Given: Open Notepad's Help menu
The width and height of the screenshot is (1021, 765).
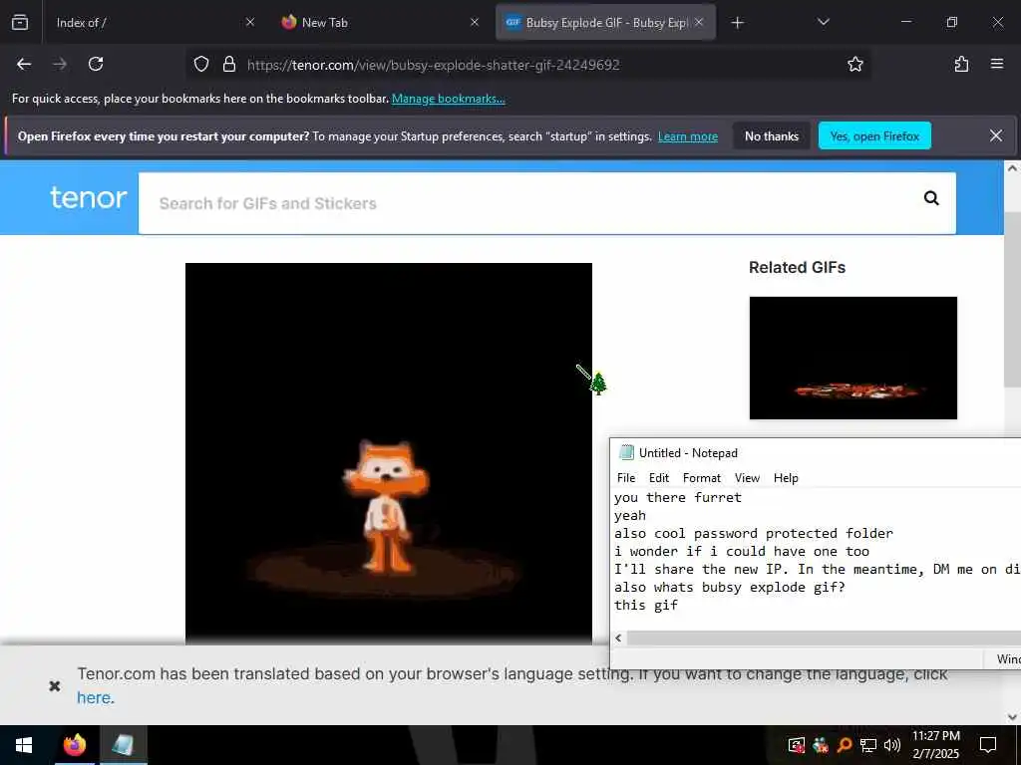Looking at the screenshot, I should (x=786, y=478).
